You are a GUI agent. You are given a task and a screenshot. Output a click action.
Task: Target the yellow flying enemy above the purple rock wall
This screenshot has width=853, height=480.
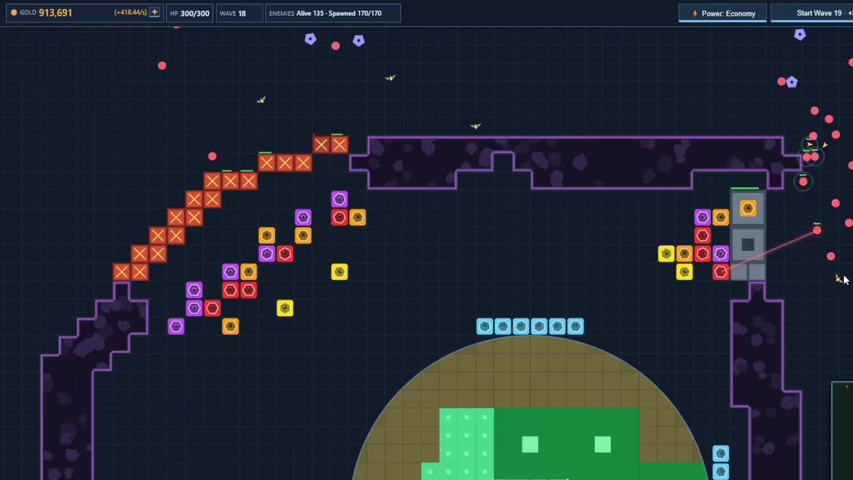(475, 126)
